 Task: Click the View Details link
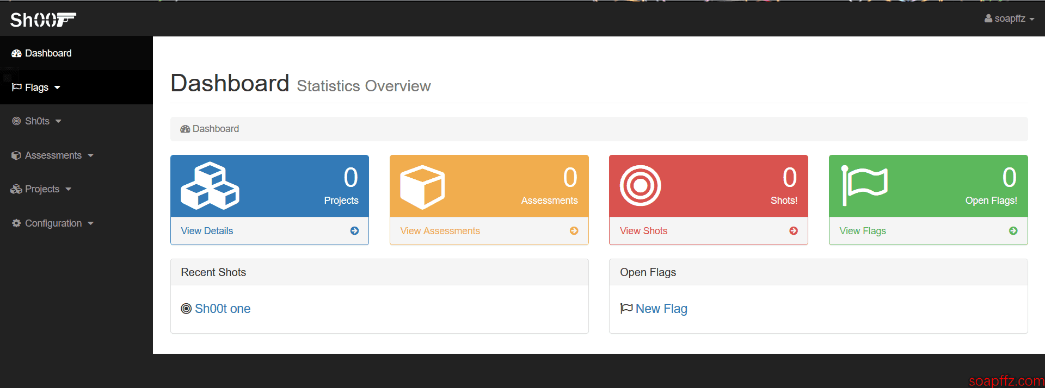pyautogui.click(x=207, y=231)
